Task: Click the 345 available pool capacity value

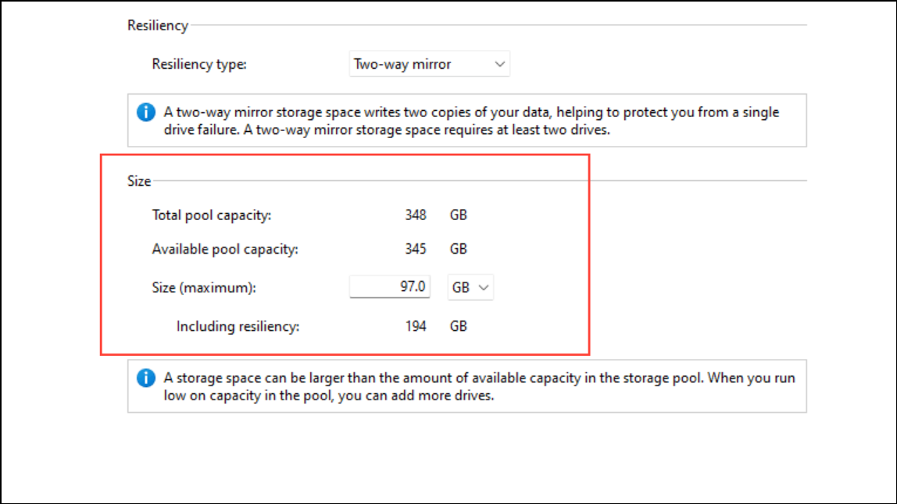Action: 416,249
